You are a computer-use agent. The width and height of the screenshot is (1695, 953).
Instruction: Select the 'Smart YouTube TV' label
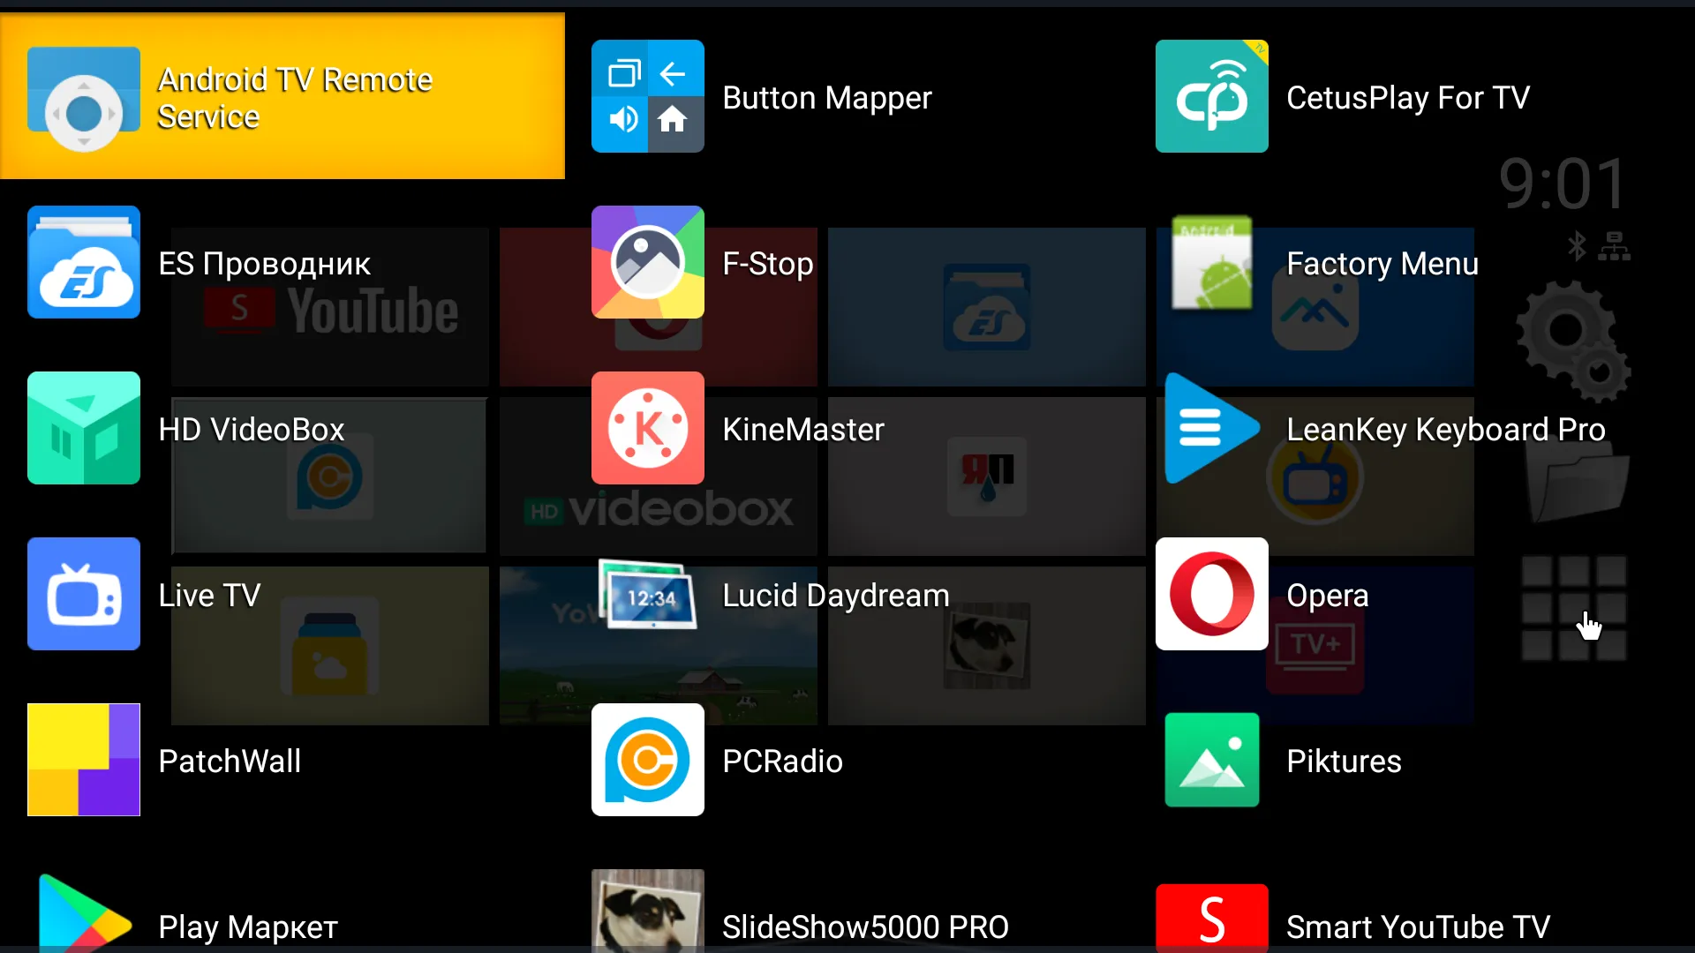1418,927
